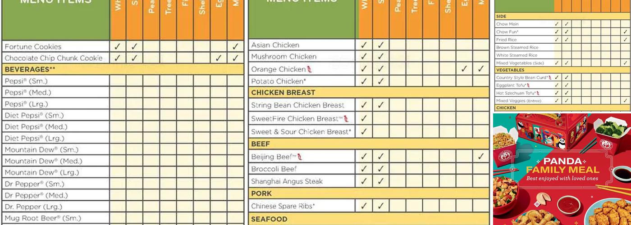
Task: Click the SEAFOOD section header
Action: [x=269, y=219]
